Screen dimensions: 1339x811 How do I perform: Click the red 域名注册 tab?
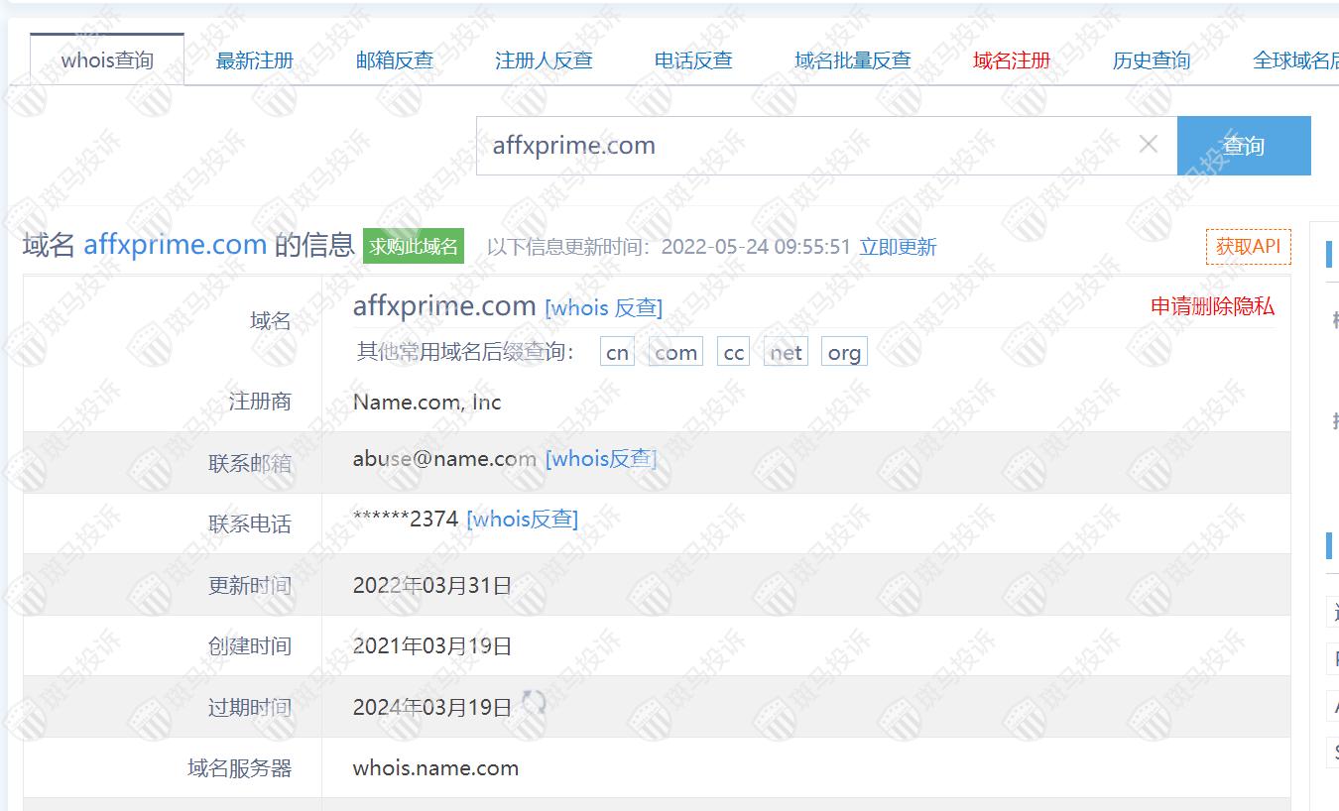pos(1012,60)
